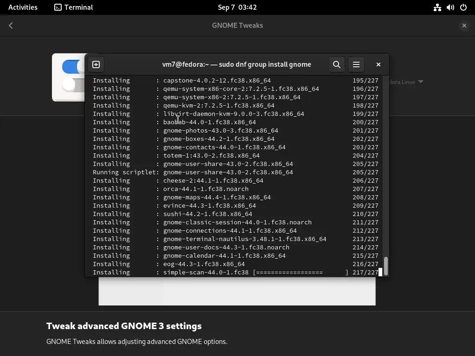Open the terminal search tool
Screen dimensions: 475x356
[x=337, y=64]
